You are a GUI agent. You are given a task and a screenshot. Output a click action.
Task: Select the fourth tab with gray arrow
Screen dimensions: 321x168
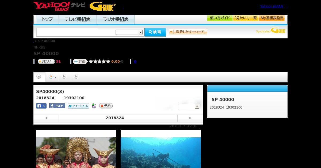(76, 77)
